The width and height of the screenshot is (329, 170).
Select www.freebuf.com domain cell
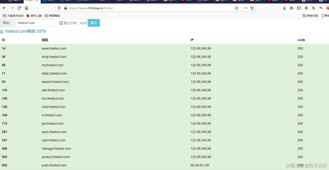(x=54, y=48)
